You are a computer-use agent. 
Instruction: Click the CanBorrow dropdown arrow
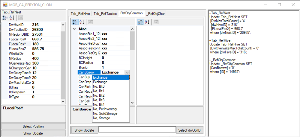click(127, 72)
